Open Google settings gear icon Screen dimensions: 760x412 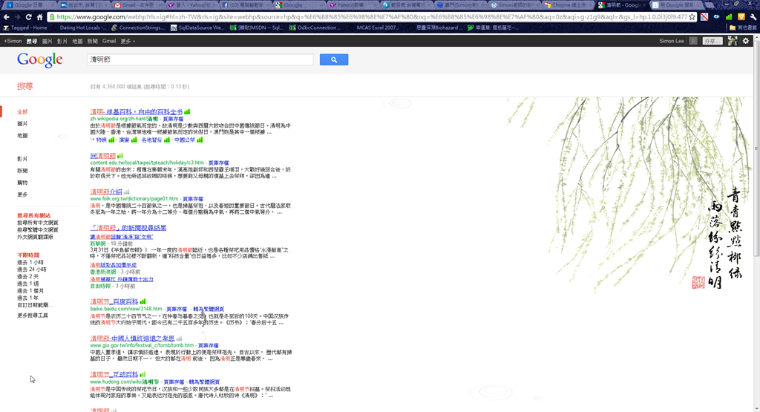click(745, 42)
